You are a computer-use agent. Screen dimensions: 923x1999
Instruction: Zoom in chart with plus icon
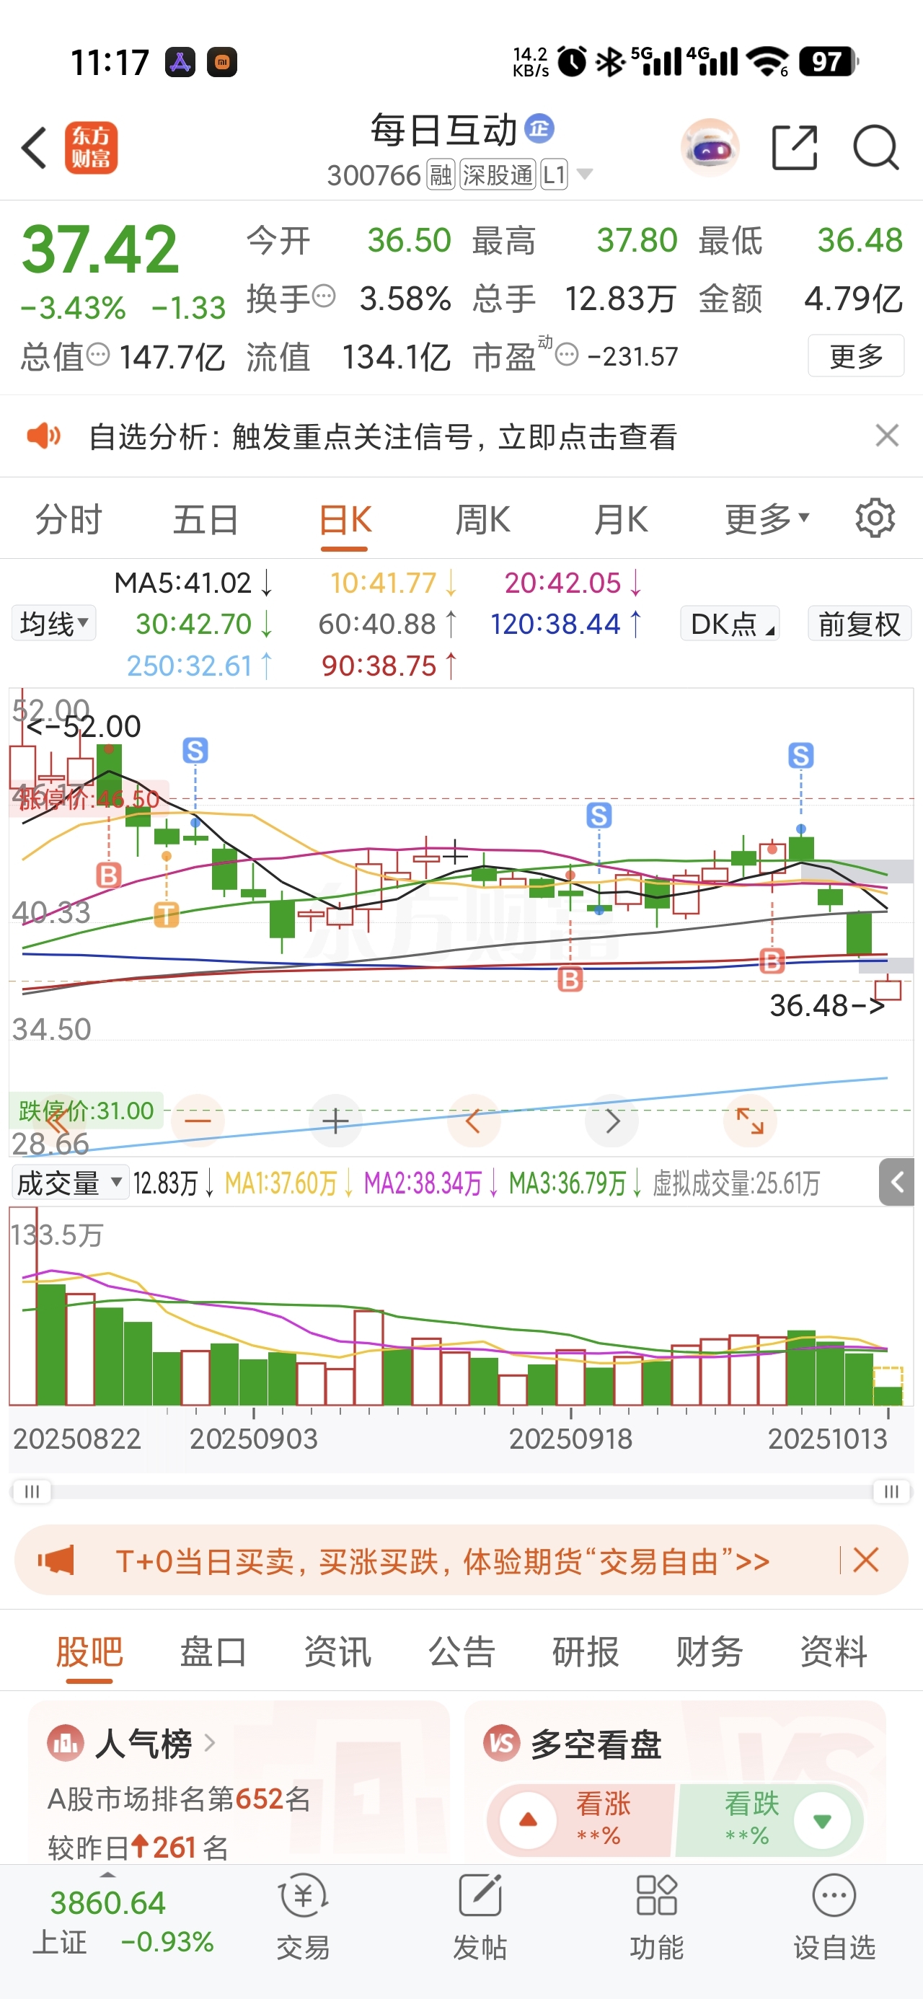pyautogui.click(x=335, y=1121)
